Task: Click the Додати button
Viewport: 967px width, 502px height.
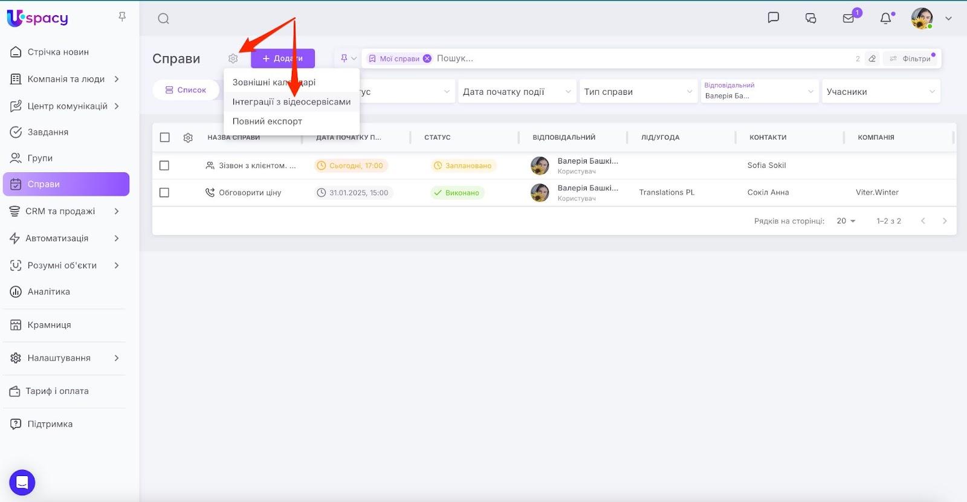Action: (x=283, y=59)
